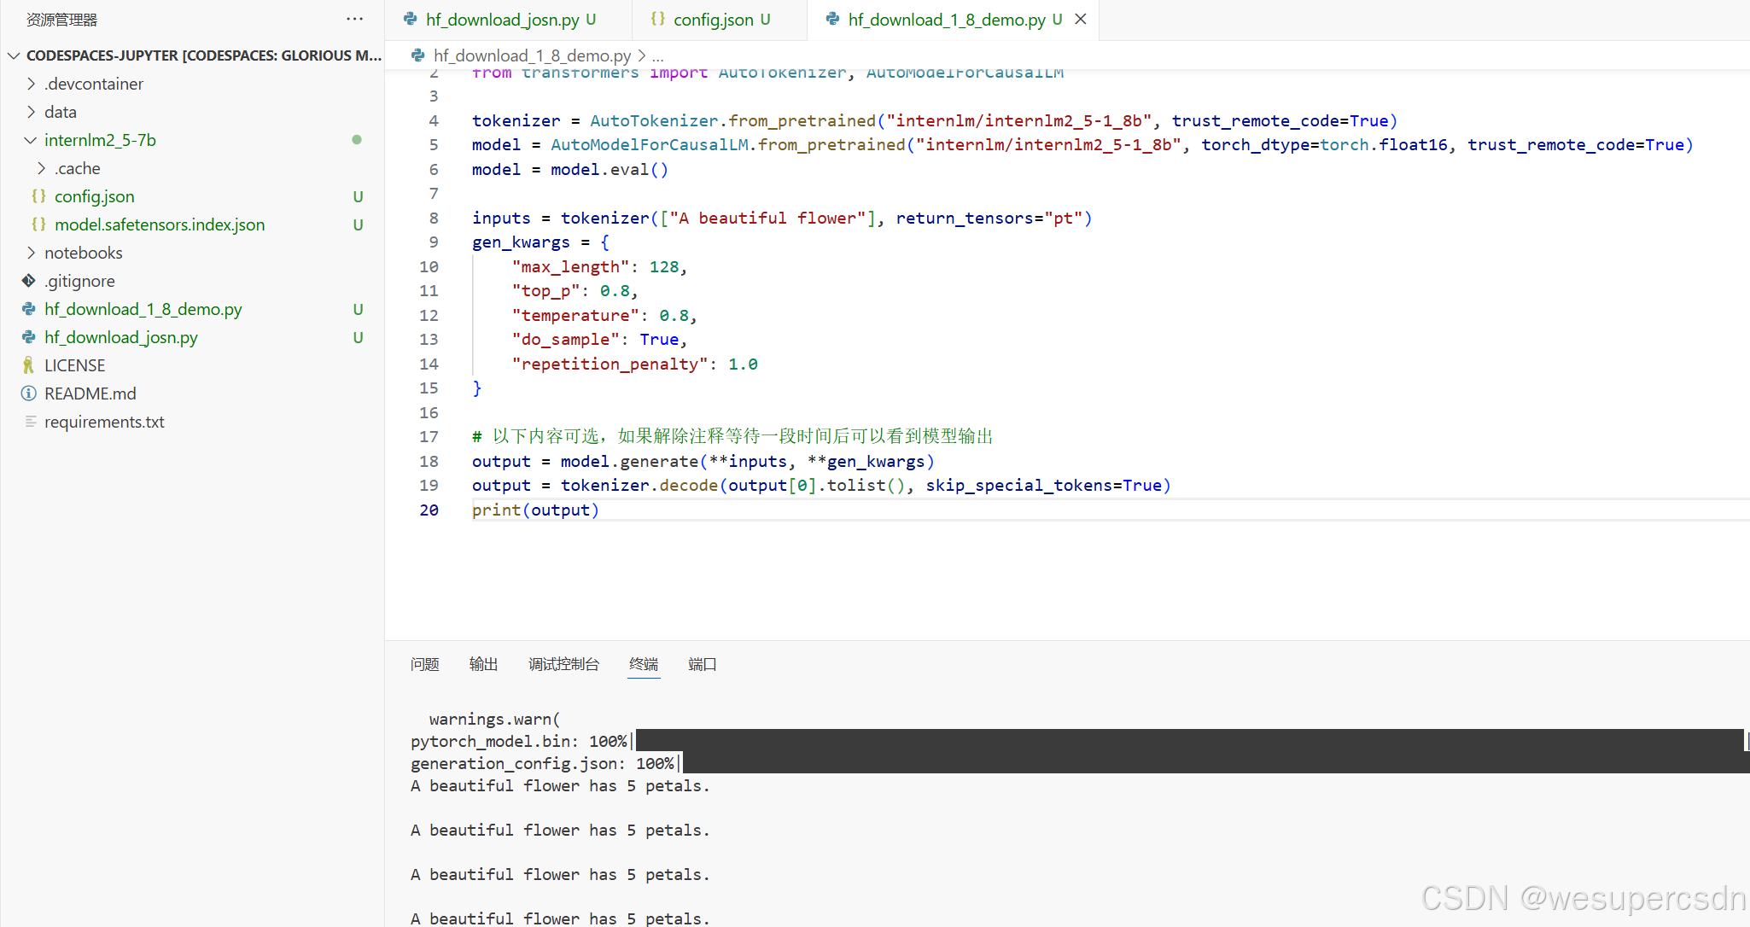Switch to the config.json editor tab
The image size is (1750, 927).
point(713,20)
